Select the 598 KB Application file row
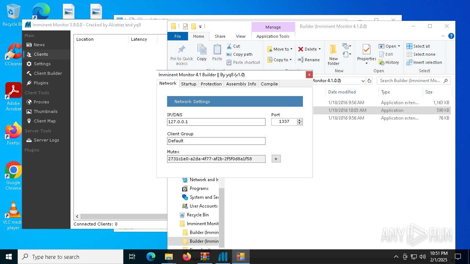The width and height of the screenshot is (470, 264). (x=382, y=110)
